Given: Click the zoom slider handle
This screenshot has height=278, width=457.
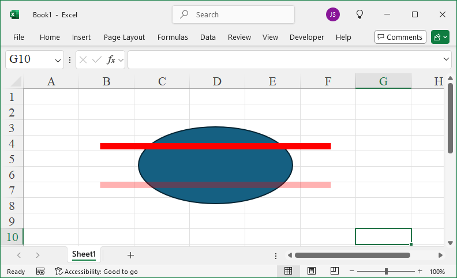Looking at the screenshot, I should 386,271.
